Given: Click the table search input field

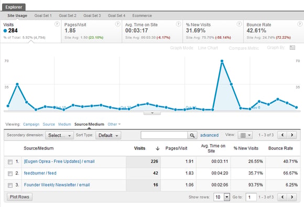Looking at the screenshot, I should tap(164, 135).
